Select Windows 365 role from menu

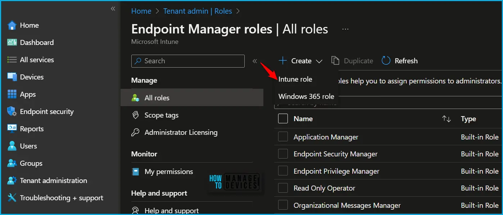[x=306, y=96]
